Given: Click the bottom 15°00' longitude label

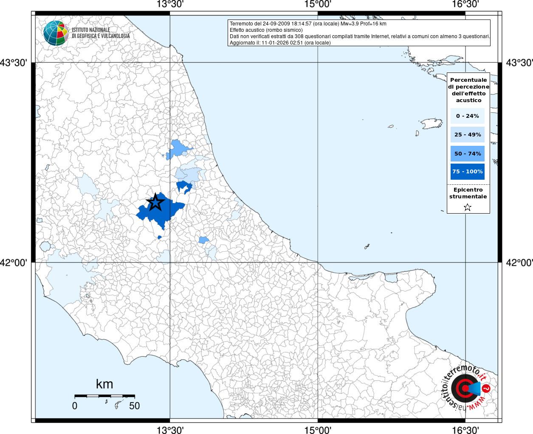Looking at the screenshot, I should pyautogui.click(x=318, y=430).
